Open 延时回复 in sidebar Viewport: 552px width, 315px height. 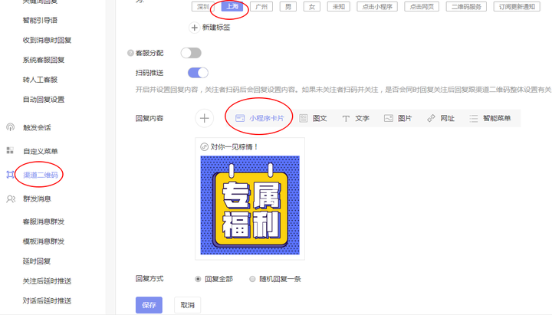click(x=37, y=261)
